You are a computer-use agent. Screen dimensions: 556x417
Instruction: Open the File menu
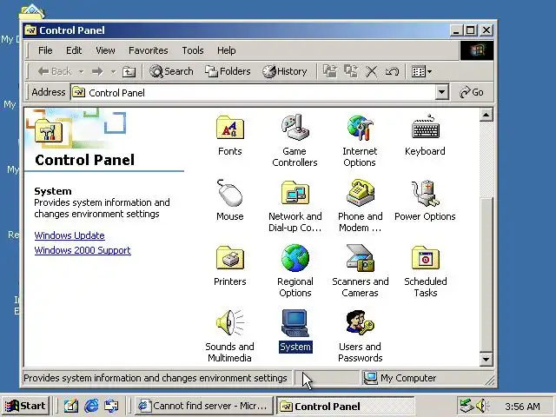[x=45, y=50]
